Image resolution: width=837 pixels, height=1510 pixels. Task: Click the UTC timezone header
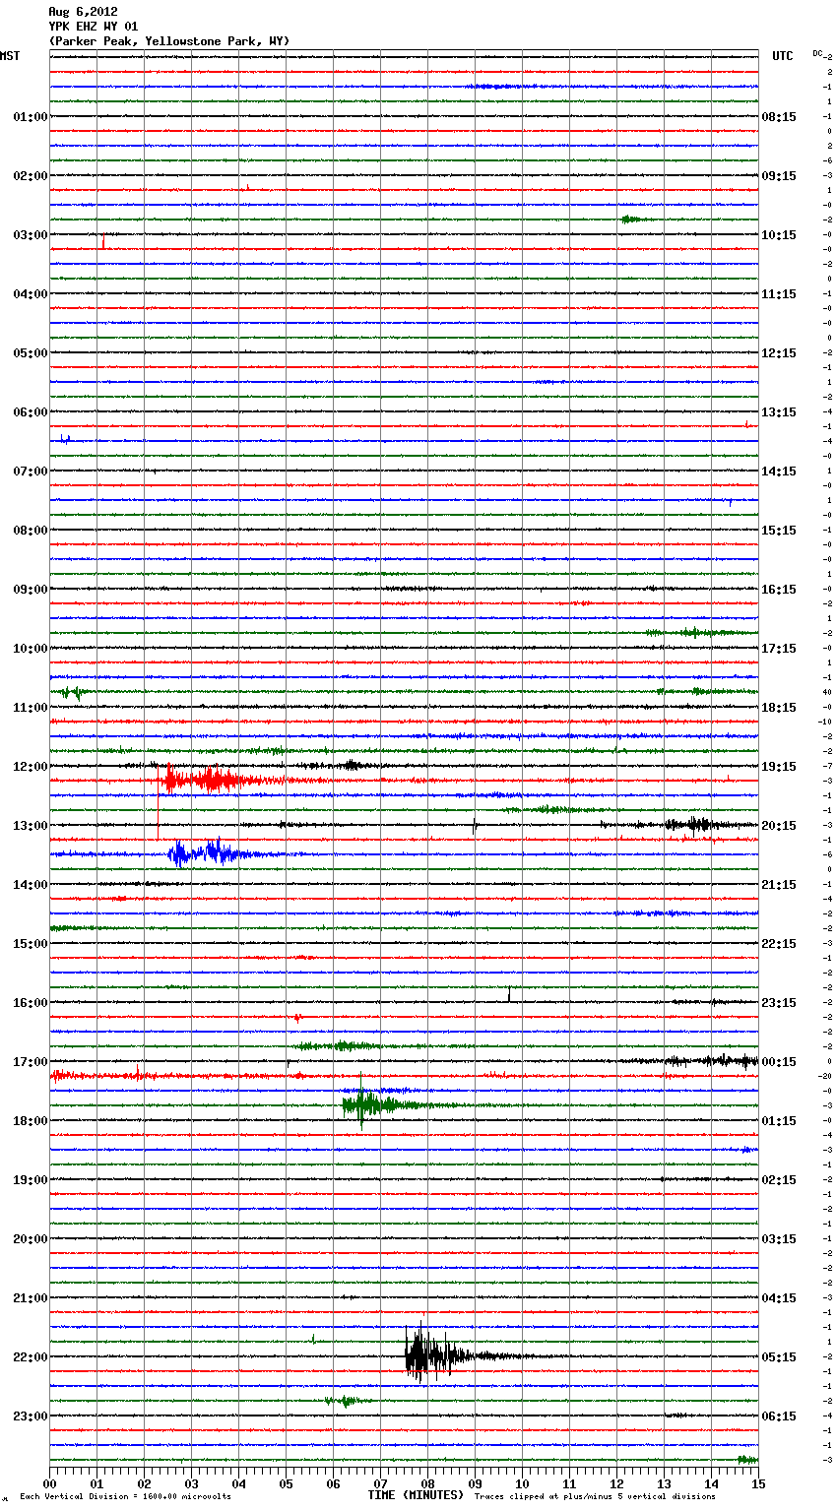pos(782,56)
